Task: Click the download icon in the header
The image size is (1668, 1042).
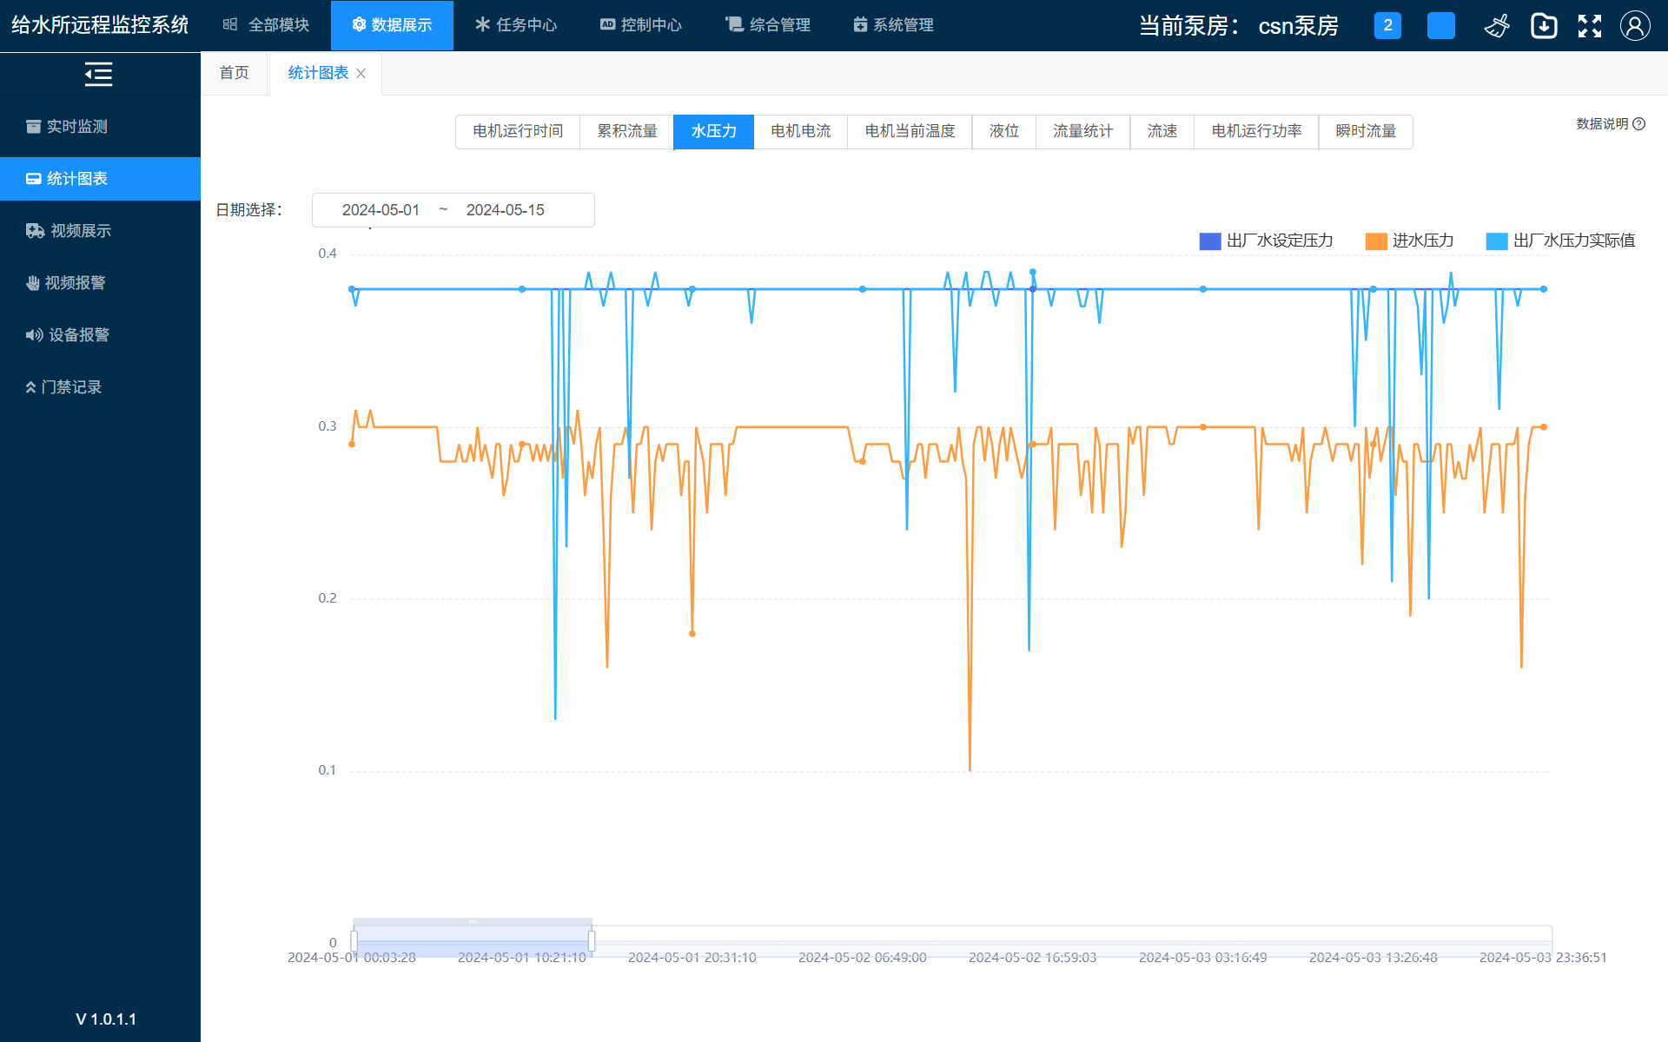Action: (x=1544, y=26)
